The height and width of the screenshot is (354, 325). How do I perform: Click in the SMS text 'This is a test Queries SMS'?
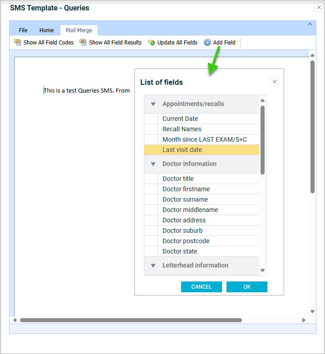pyautogui.click(x=79, y=90)
